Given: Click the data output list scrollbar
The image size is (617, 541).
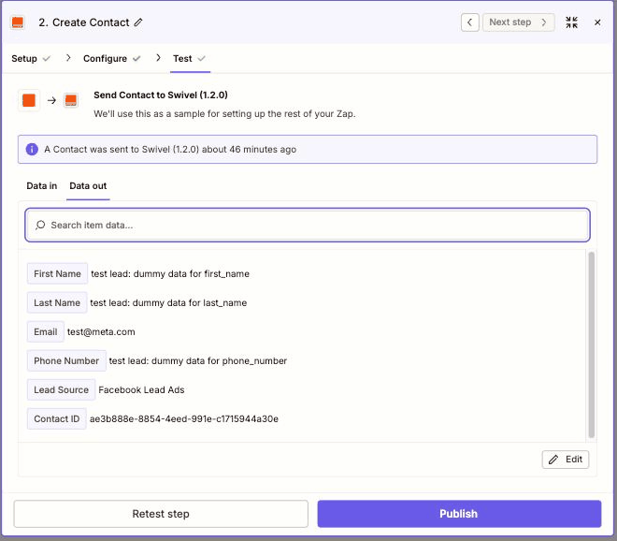Looking at the screenshot, I should [x=591, y=344].
